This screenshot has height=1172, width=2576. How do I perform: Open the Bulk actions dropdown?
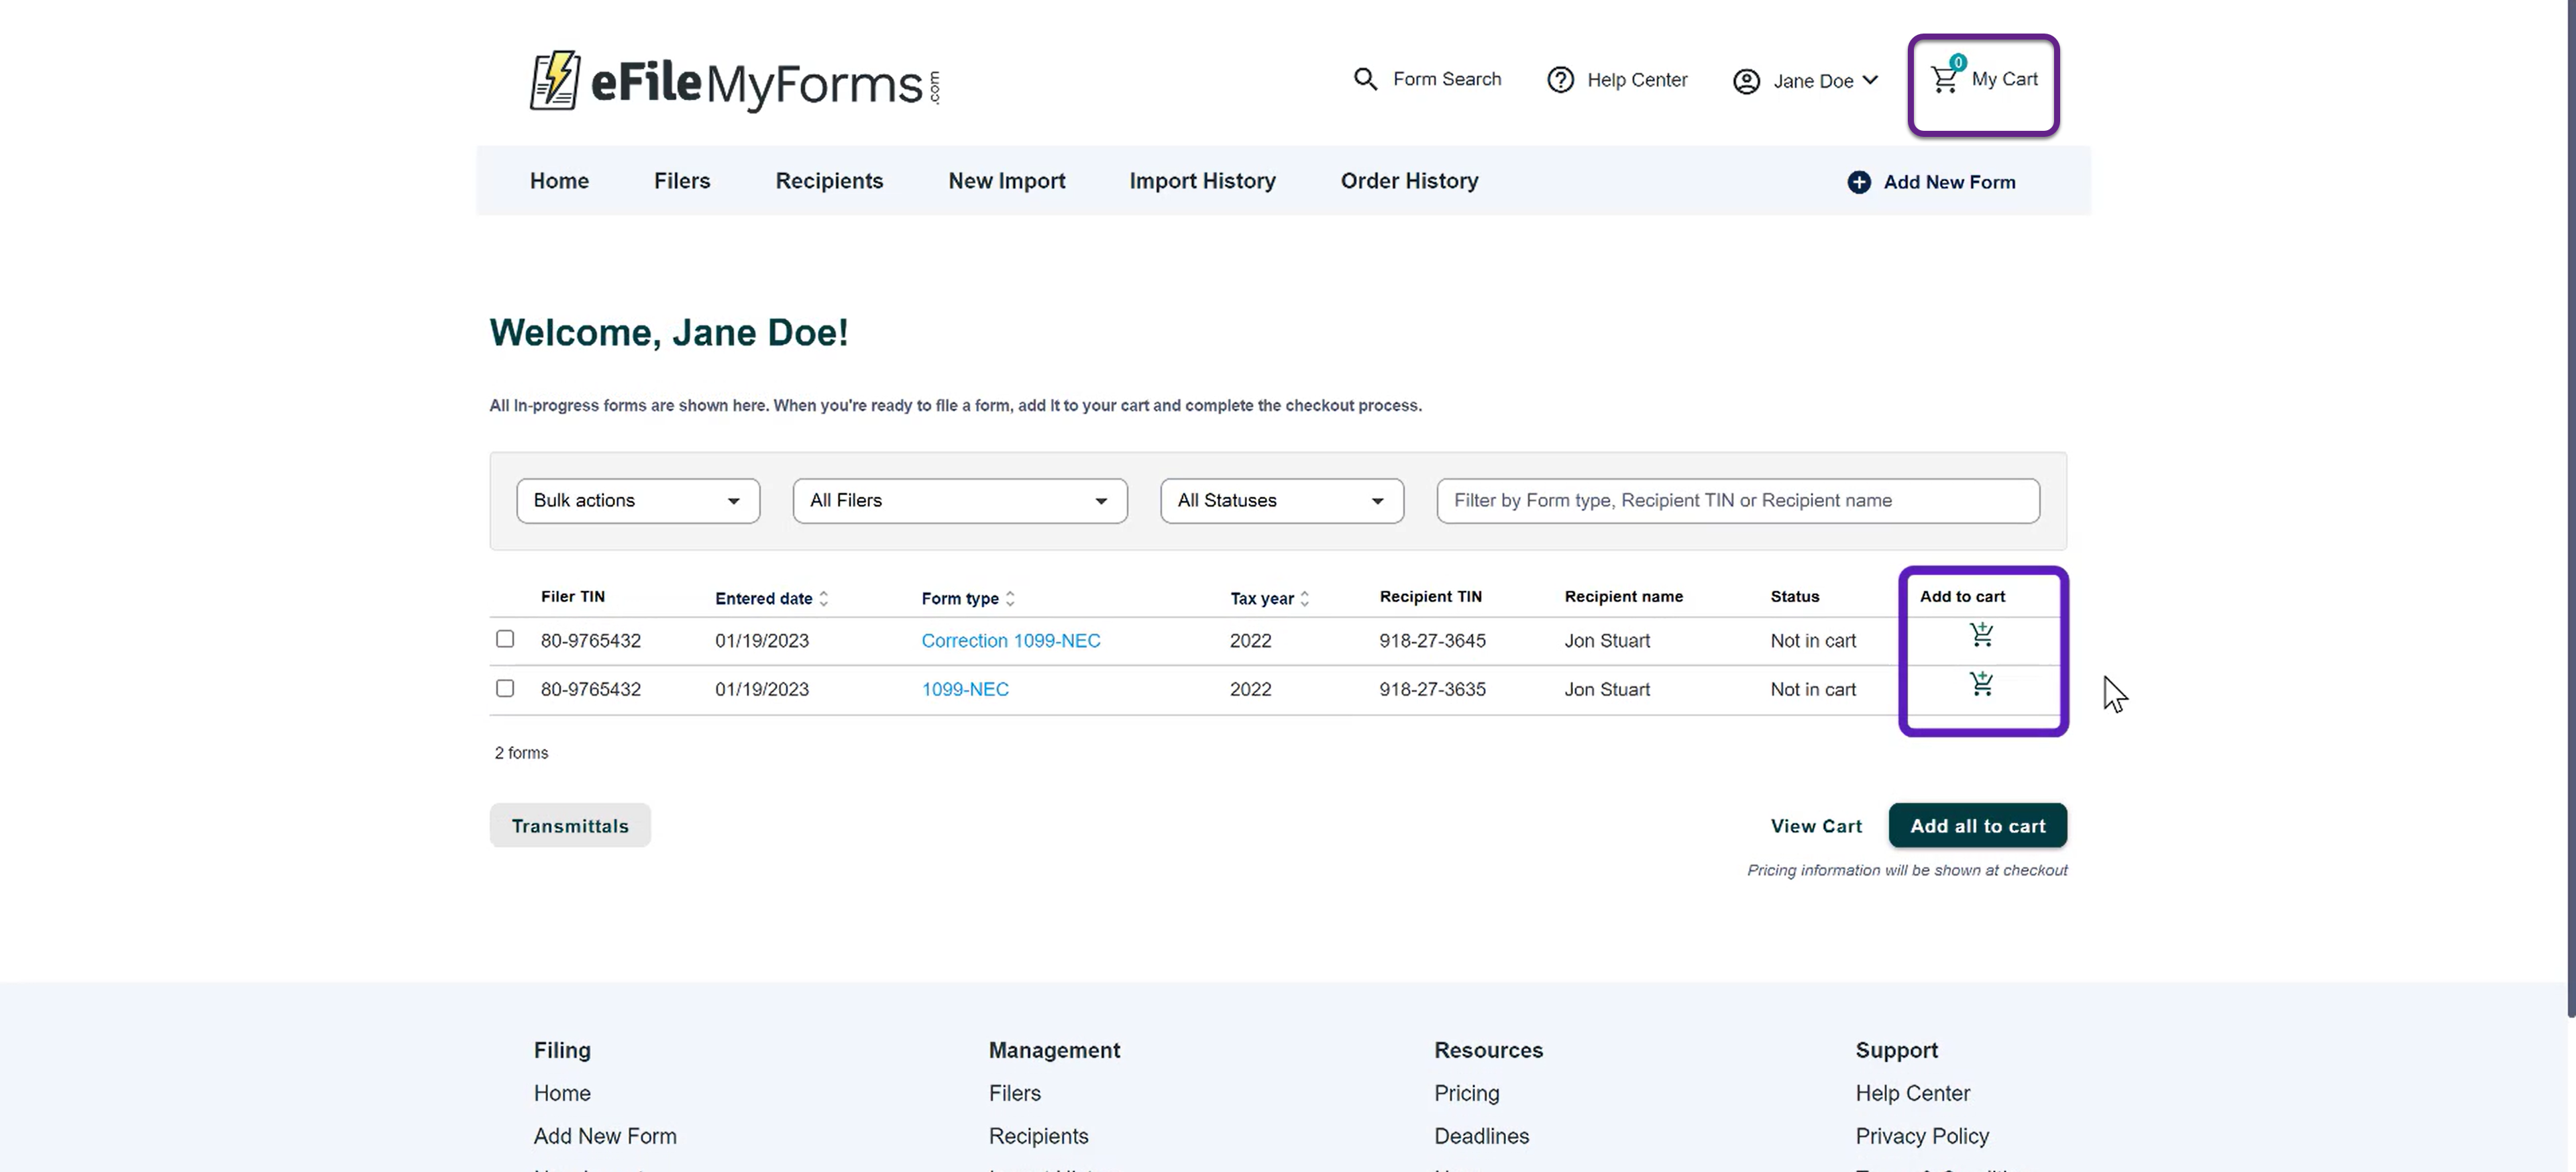point(638,500)
